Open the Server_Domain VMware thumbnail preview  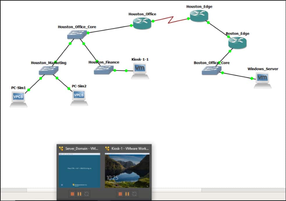79,170
